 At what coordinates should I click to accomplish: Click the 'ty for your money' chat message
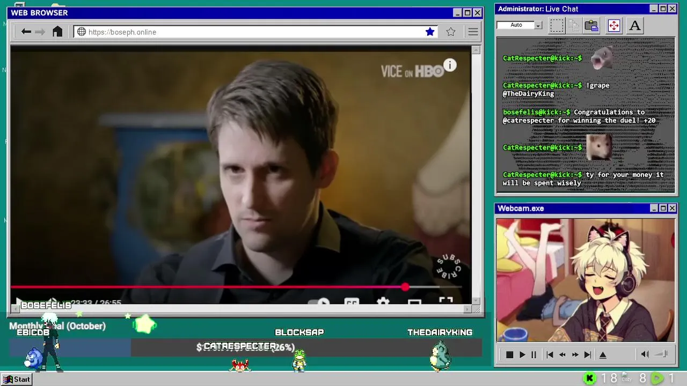583,179
